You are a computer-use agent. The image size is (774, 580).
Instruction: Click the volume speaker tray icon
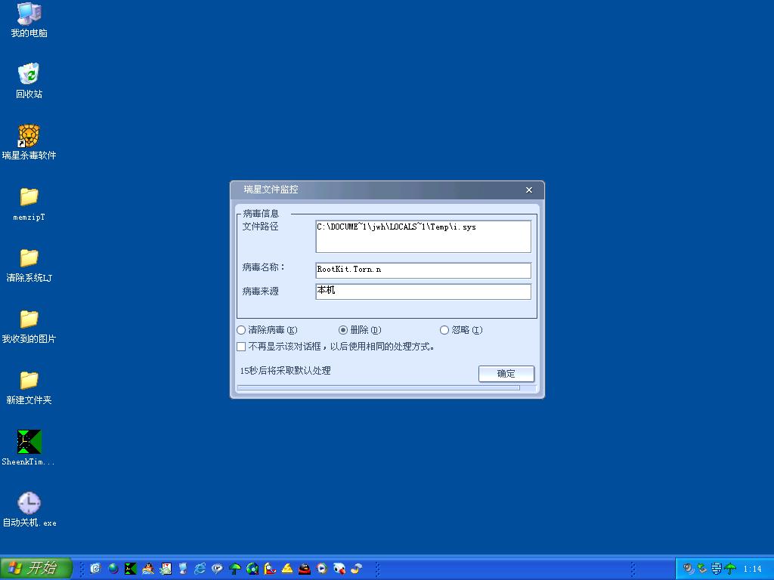point(688,569)
